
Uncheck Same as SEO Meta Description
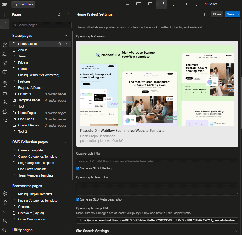(x=78, y=199)
